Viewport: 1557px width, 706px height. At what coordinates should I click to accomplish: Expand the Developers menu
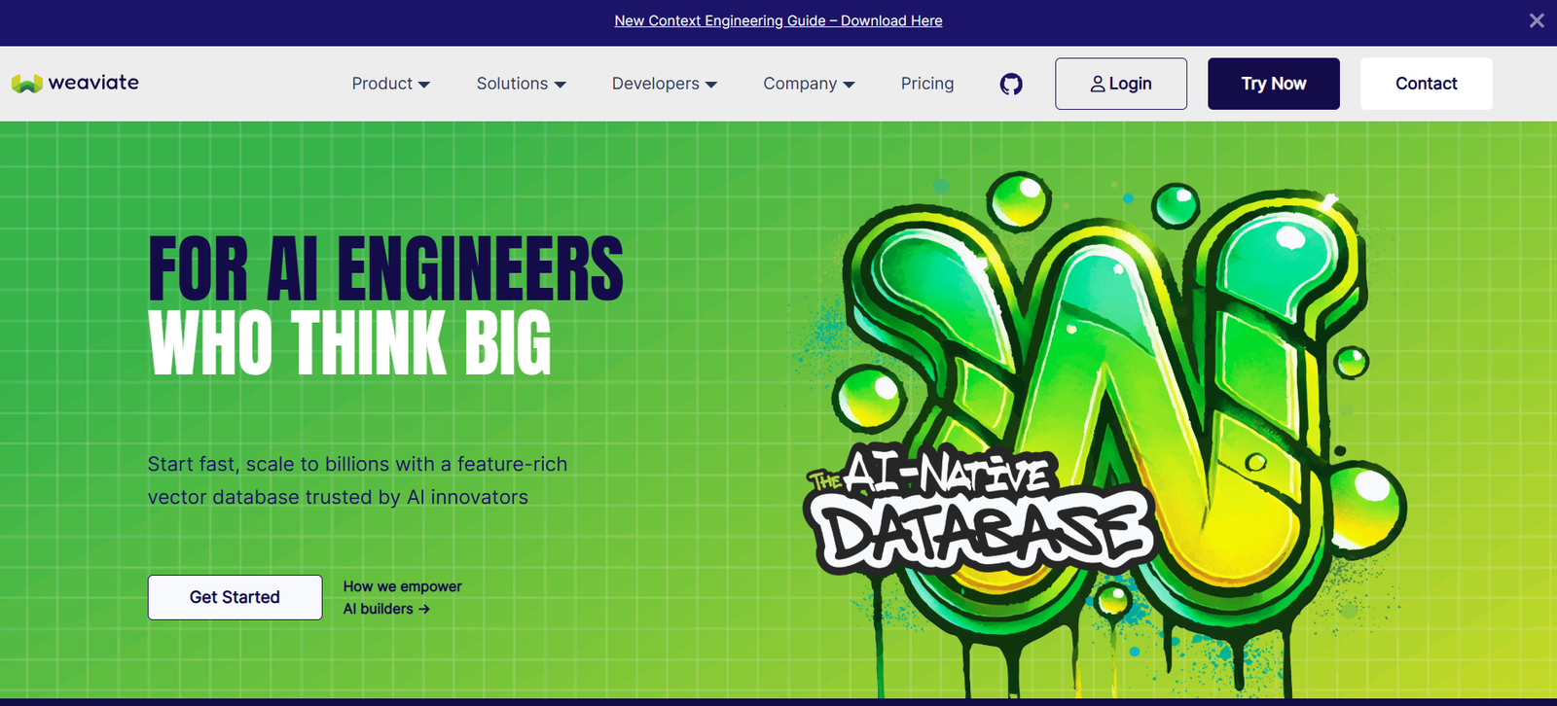pyautogui.click(x=664, y=84)
